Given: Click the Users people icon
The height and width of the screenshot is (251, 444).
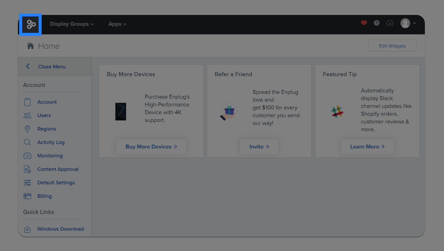Looking at the screenshot, I should 27,115.
